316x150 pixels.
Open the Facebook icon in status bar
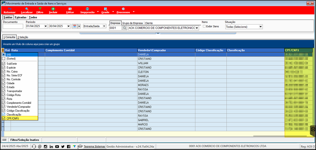click(x=69, y=146)
